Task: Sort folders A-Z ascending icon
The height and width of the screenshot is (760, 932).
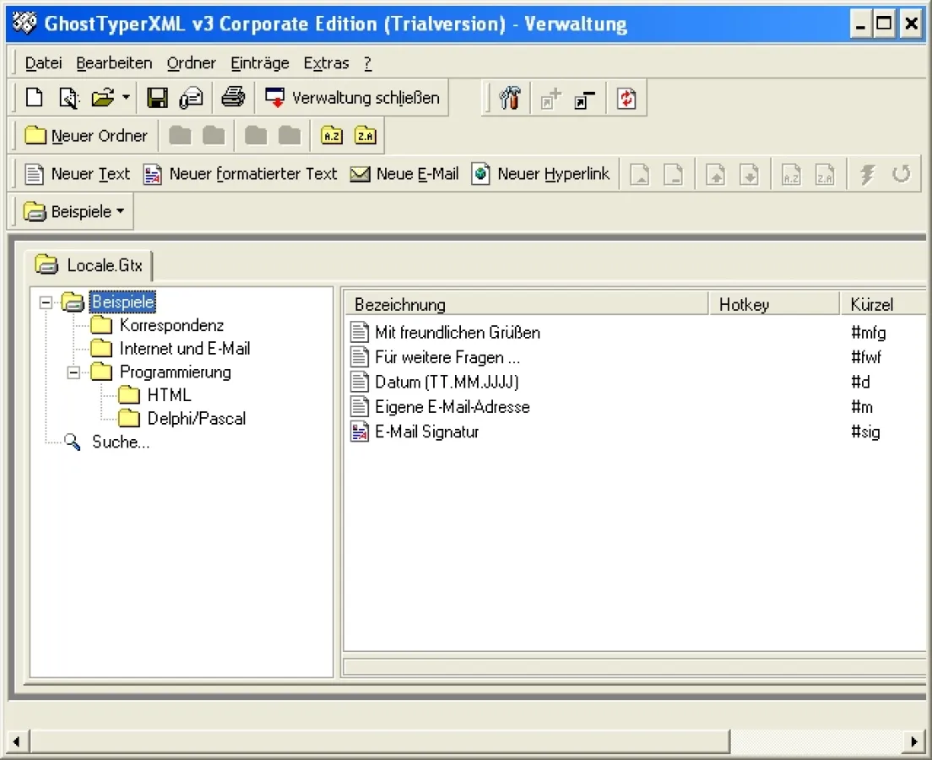Action: (x=332, y=136)
